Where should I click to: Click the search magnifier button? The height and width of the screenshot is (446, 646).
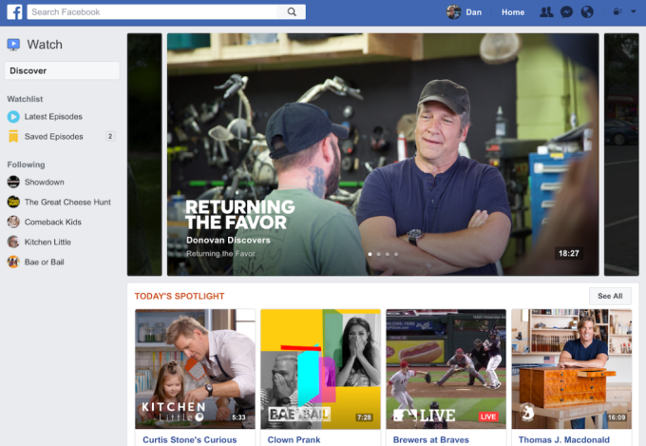tap(292, 12)
